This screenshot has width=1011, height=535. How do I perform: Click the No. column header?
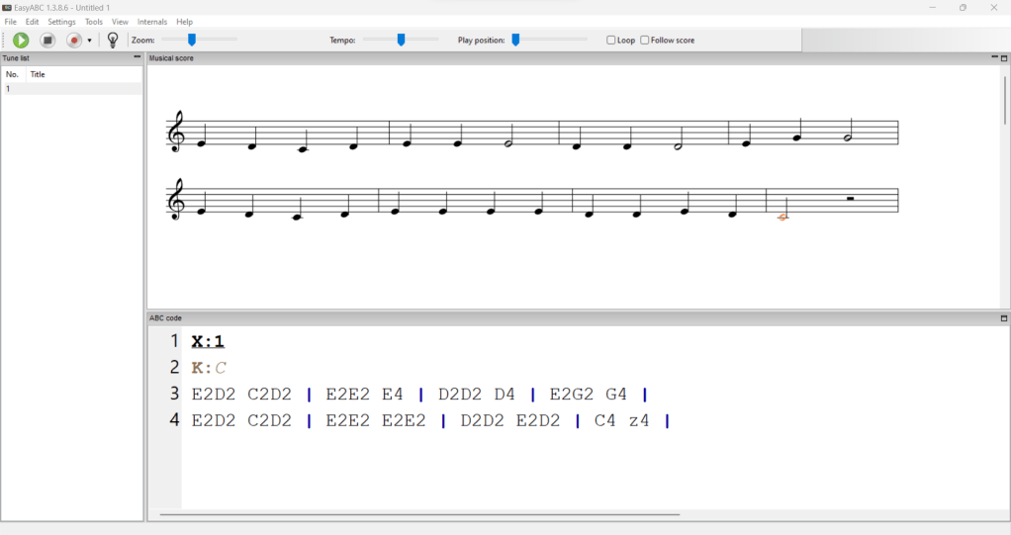pos(12,74)
